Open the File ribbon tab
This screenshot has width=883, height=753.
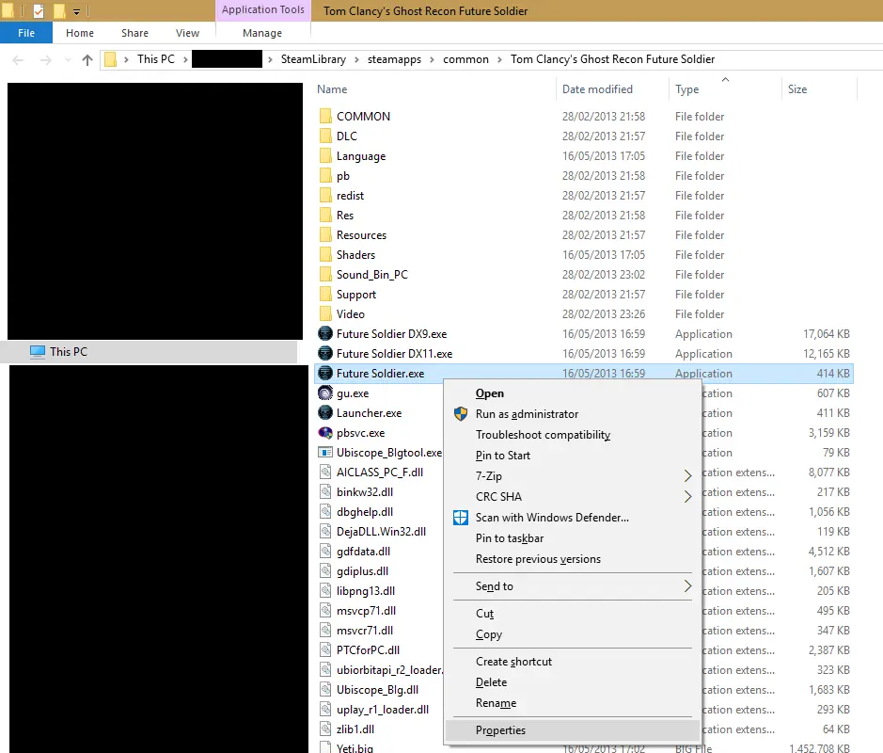[26, 33]
